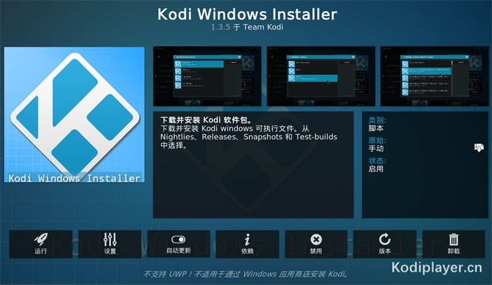Viewport: 492px width, 285px height.
Task: Open version list via circular arrow 版本 icon
Action: 384,244
